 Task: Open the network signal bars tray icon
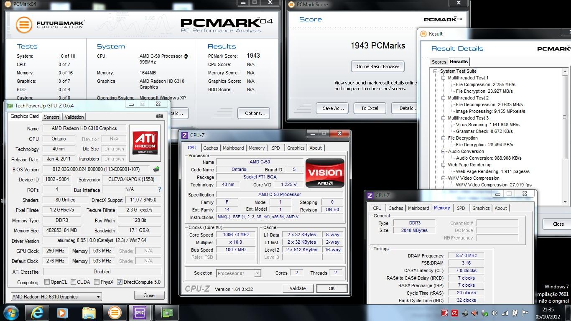(505, 313)
